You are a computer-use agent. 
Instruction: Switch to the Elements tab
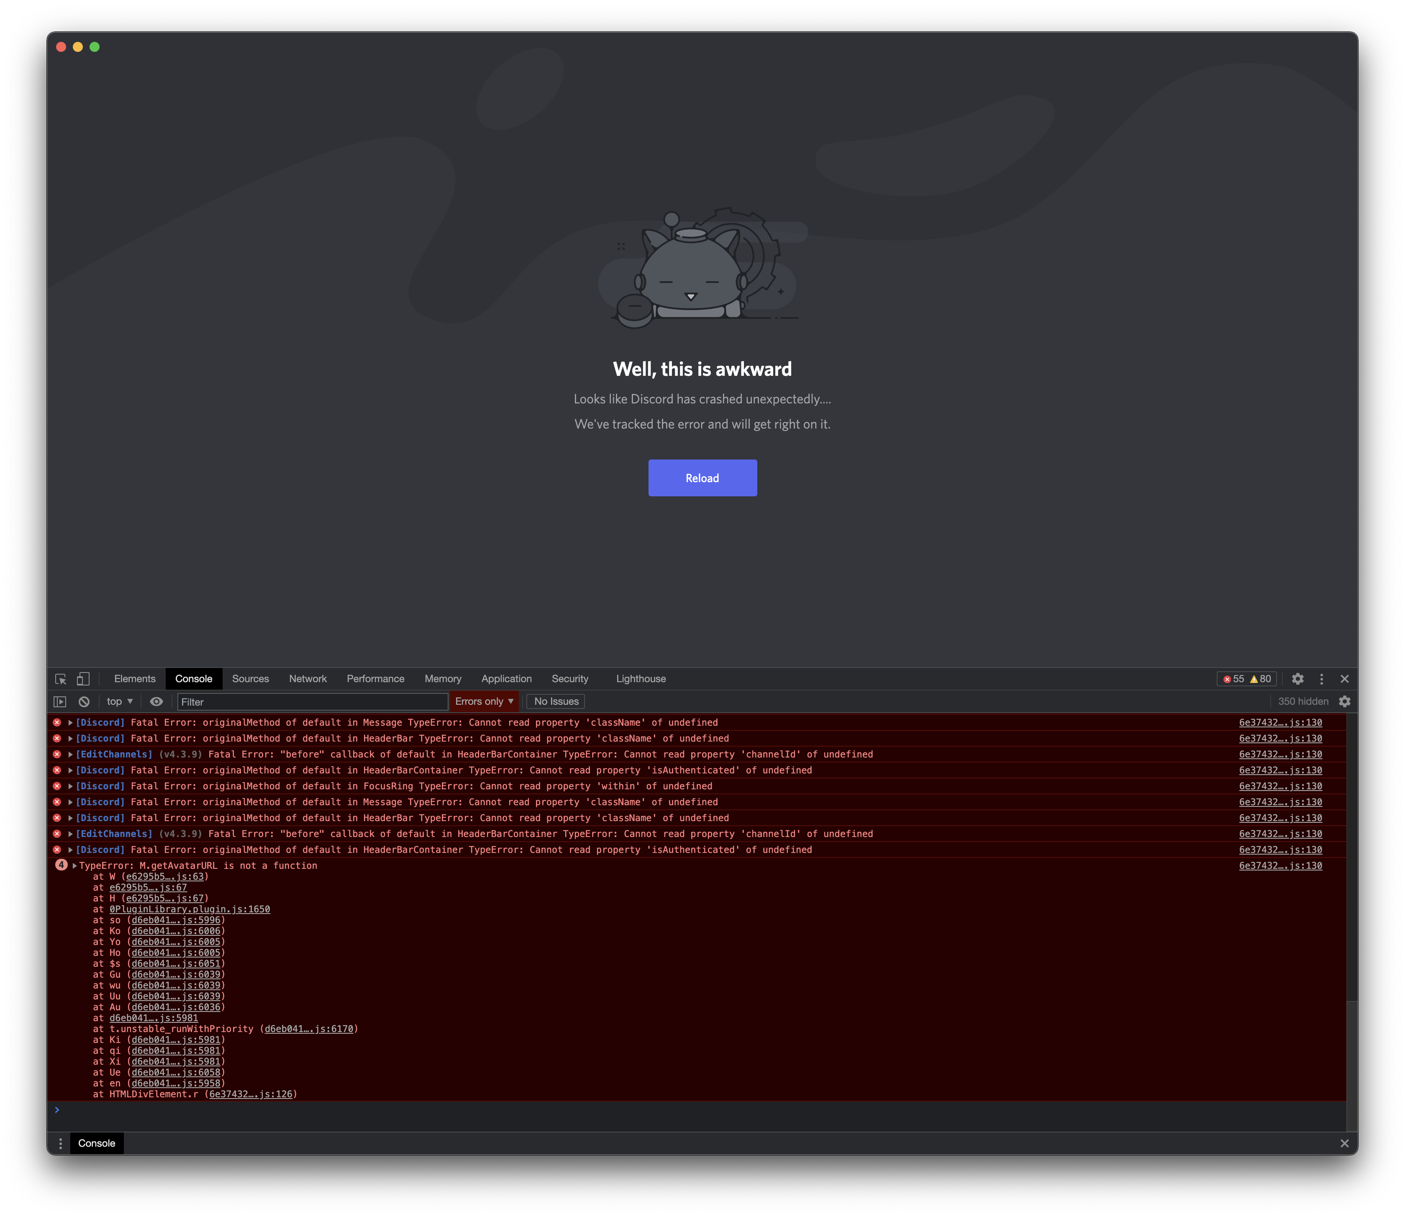coord(134,678)
